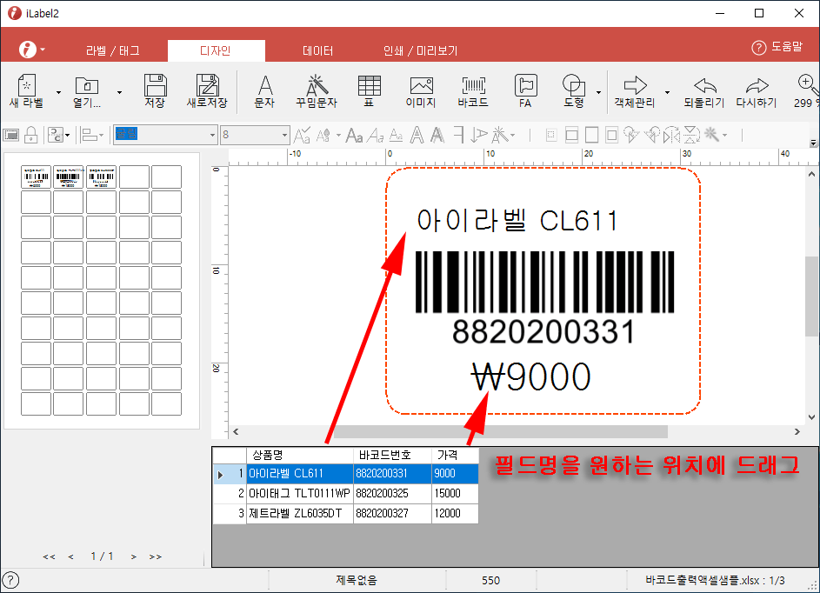Click the 15000 price cell
The image size is (820, 593).
[x=455, y=493]
